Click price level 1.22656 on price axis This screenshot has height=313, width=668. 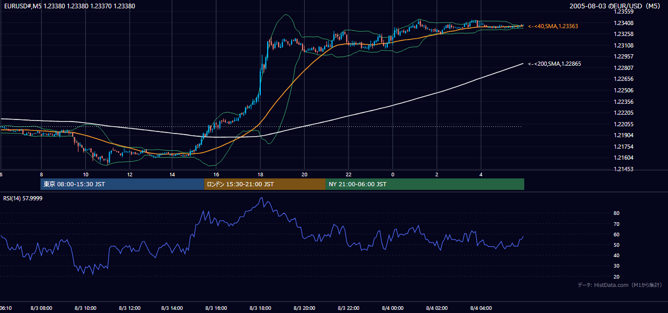point(624,79)
